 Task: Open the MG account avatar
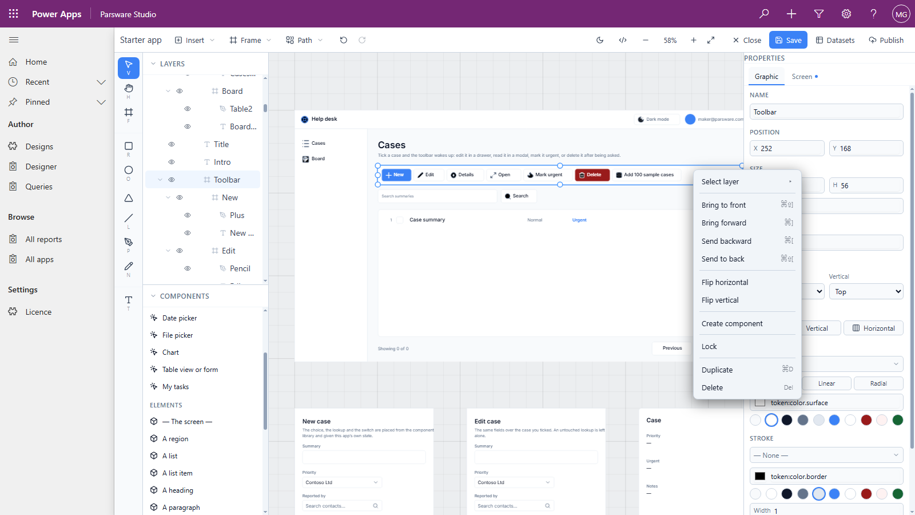pos(901,14)
